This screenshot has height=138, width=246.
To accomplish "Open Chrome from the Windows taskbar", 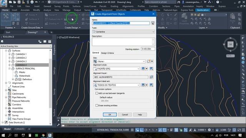I will tap(43, 135).
